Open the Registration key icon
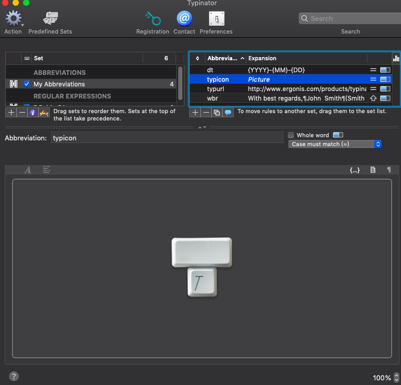 153,18
